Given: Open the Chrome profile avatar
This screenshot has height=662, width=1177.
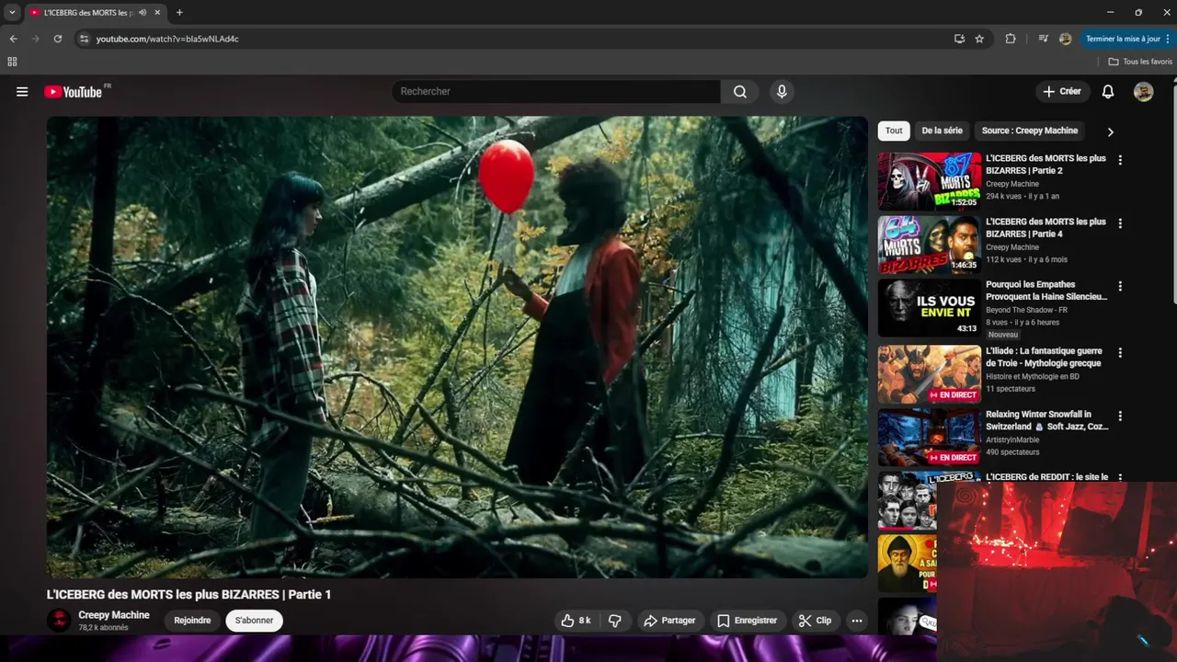Looking at the screenshot, I should (x=1065, y=39).
